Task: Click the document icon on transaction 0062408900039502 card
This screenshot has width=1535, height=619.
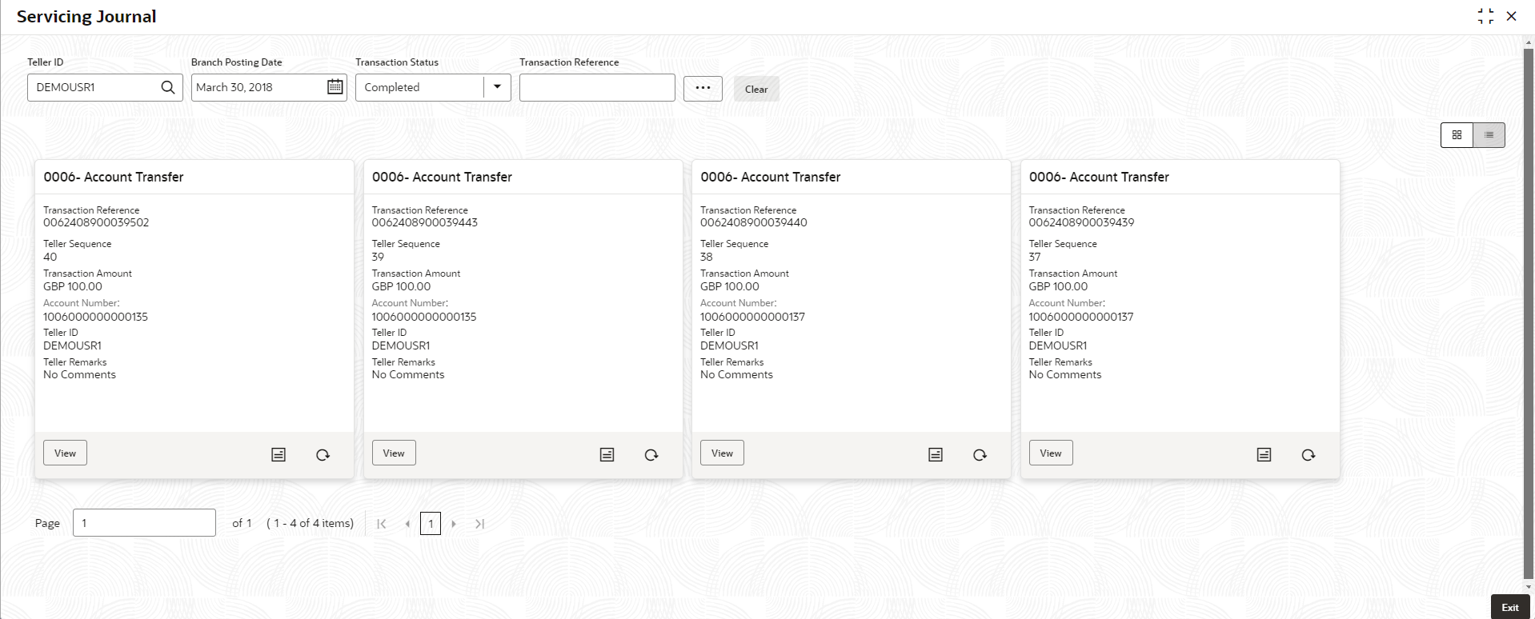Action: 279,454
